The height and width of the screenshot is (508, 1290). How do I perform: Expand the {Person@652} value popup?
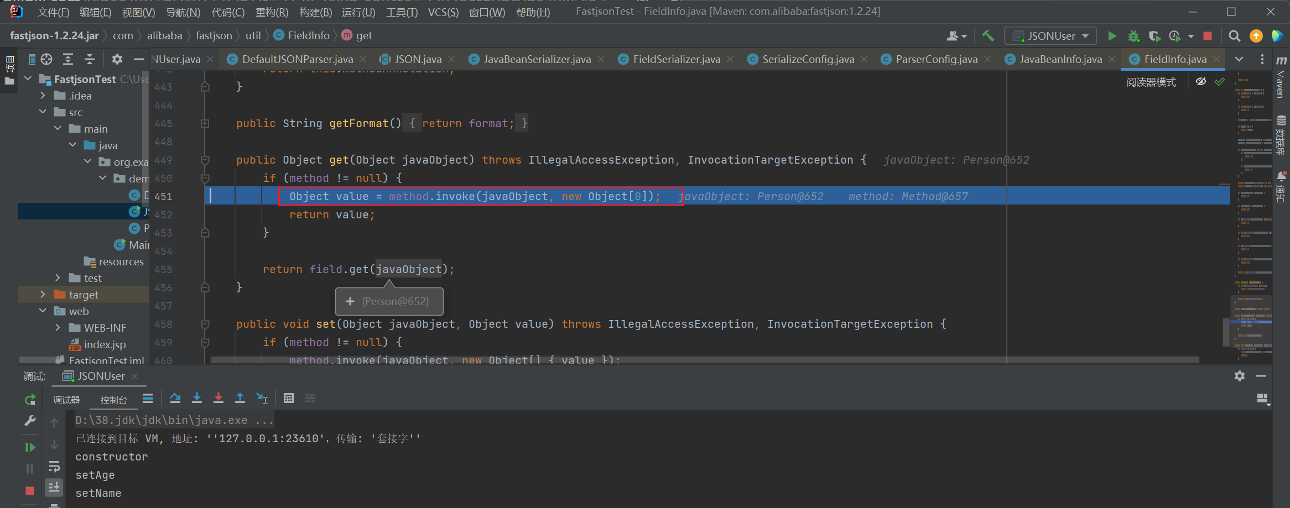point(350,301)
